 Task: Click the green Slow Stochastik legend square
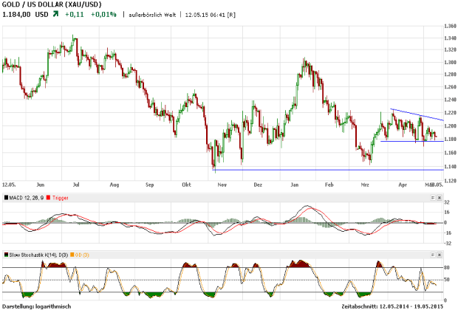tap(6, 255)
